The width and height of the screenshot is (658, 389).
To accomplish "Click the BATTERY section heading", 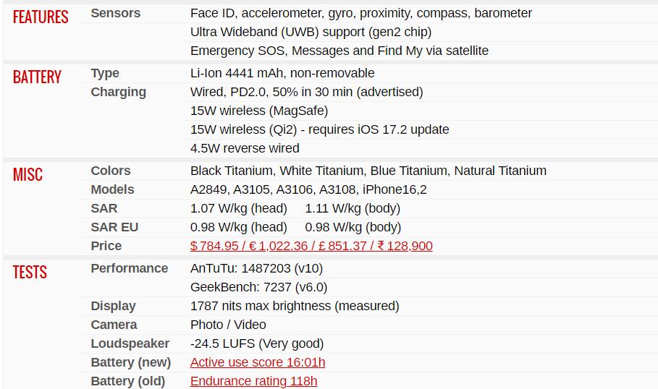I will click(37, 77).
